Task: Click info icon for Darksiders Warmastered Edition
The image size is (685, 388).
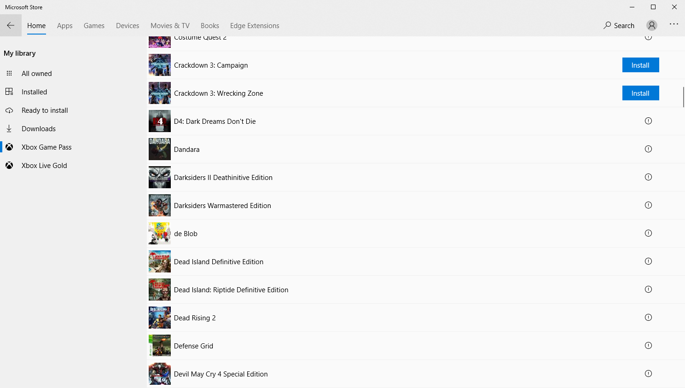Action: click(648, 205)
